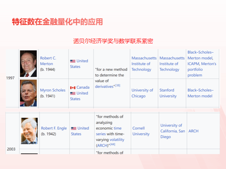This screenshot has height=169, width=226.
Task: Open the University of Chicago link
Action: pos(142,93)
